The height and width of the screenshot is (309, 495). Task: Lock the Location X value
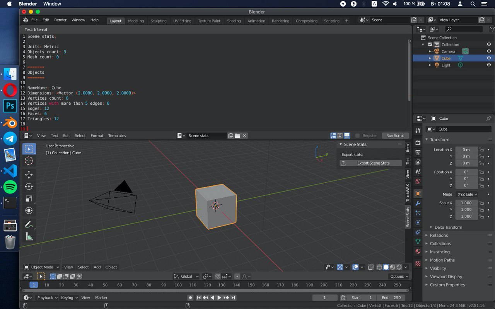click(481, 150)
